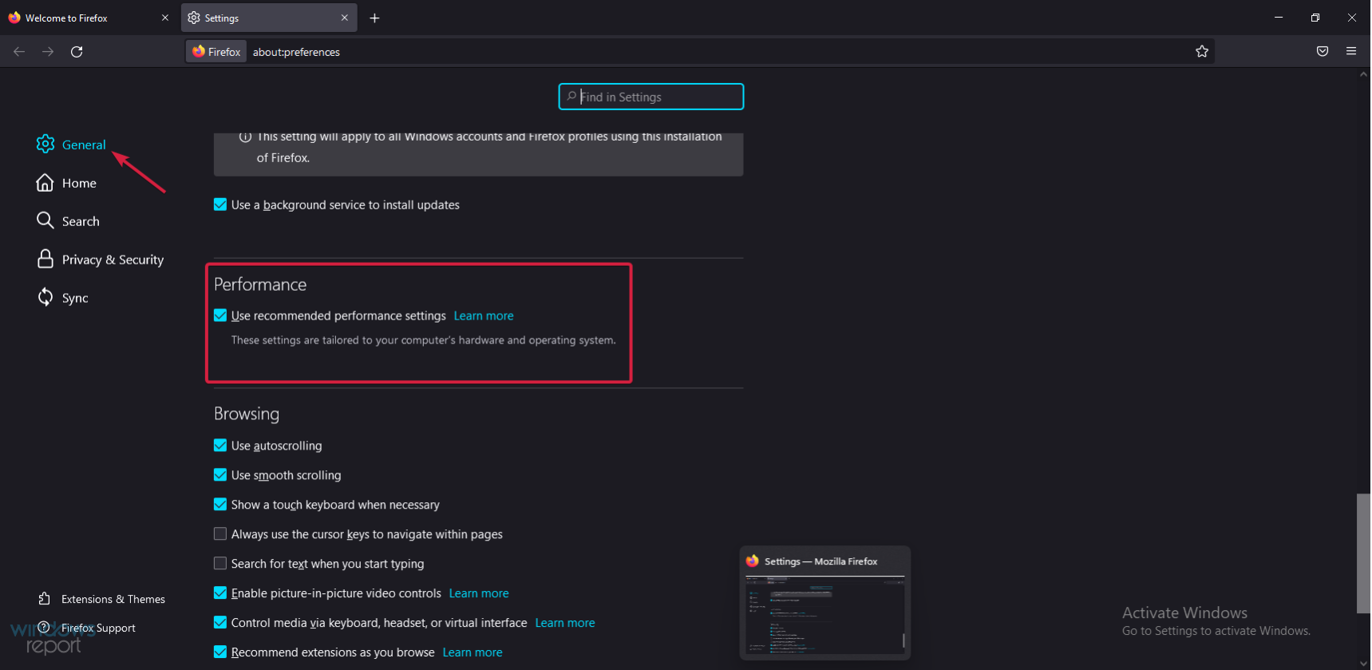Click the Browsing section heading

247,414
